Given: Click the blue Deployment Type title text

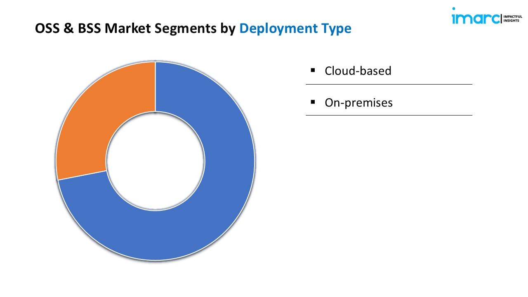Looking at the screenshot, I should point(295,28).
